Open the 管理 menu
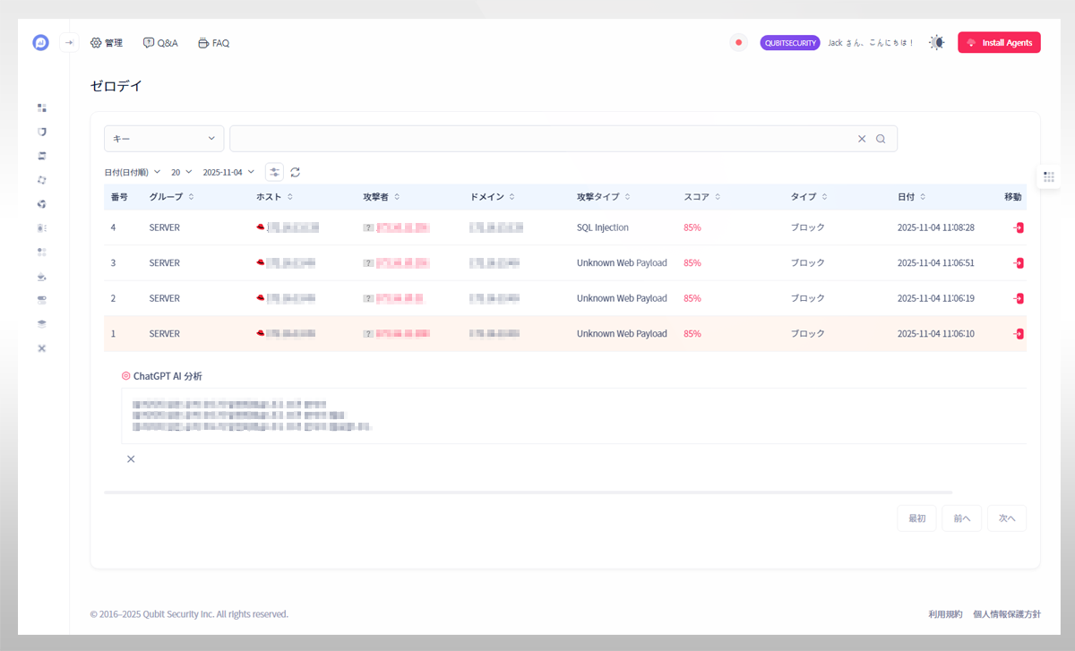Screen dimensions: 1075x651 coord(107,43)
